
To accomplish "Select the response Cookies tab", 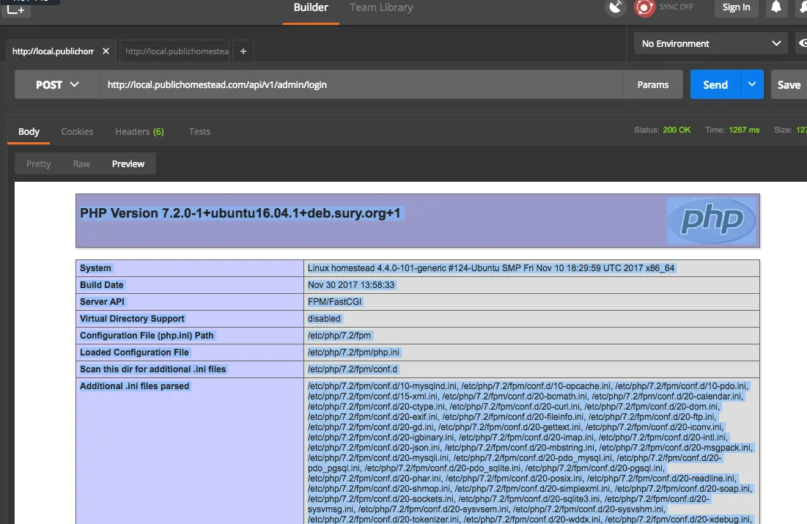I will (x=77, y=131).
